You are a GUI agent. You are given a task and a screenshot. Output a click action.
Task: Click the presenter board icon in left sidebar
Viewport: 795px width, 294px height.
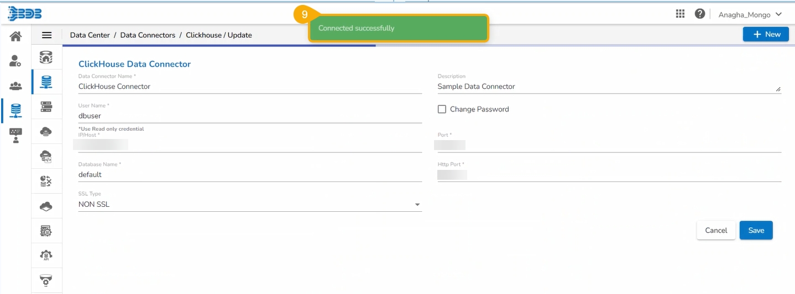tap(15, 135)
